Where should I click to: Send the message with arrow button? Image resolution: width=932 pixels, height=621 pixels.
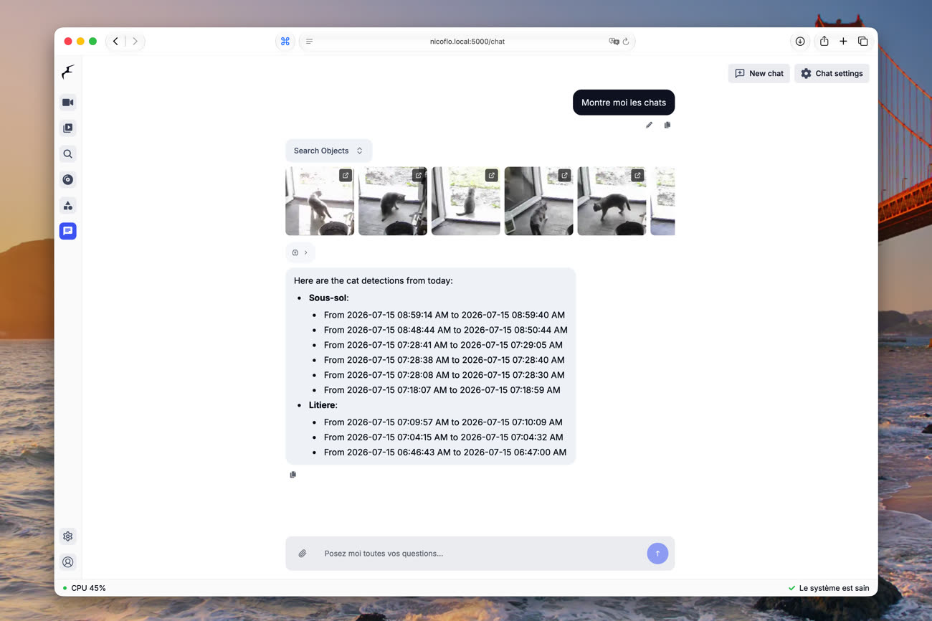pos(657,554)
